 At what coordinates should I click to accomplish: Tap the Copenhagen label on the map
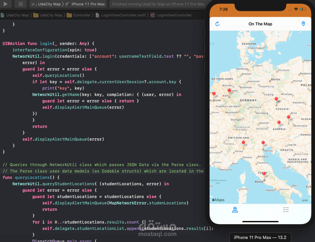[256, 48]
